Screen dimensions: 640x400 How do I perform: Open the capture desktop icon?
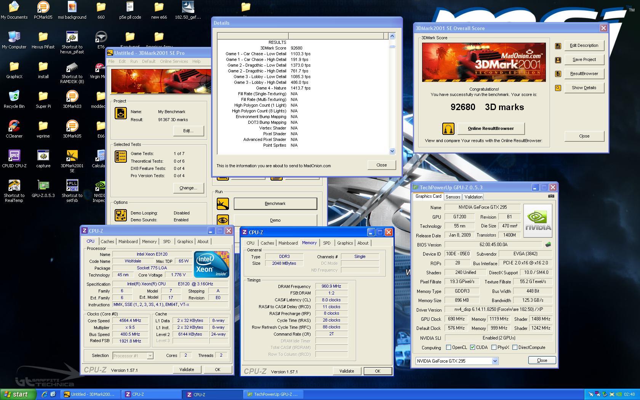[x=43, y=158]
